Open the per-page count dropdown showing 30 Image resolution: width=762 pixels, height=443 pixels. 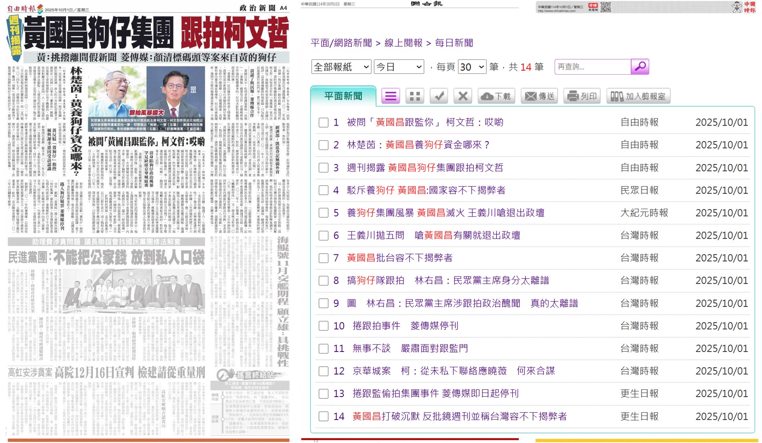[x=472, y=66]
